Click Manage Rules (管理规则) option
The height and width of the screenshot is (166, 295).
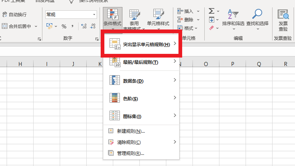click(130, 153)
